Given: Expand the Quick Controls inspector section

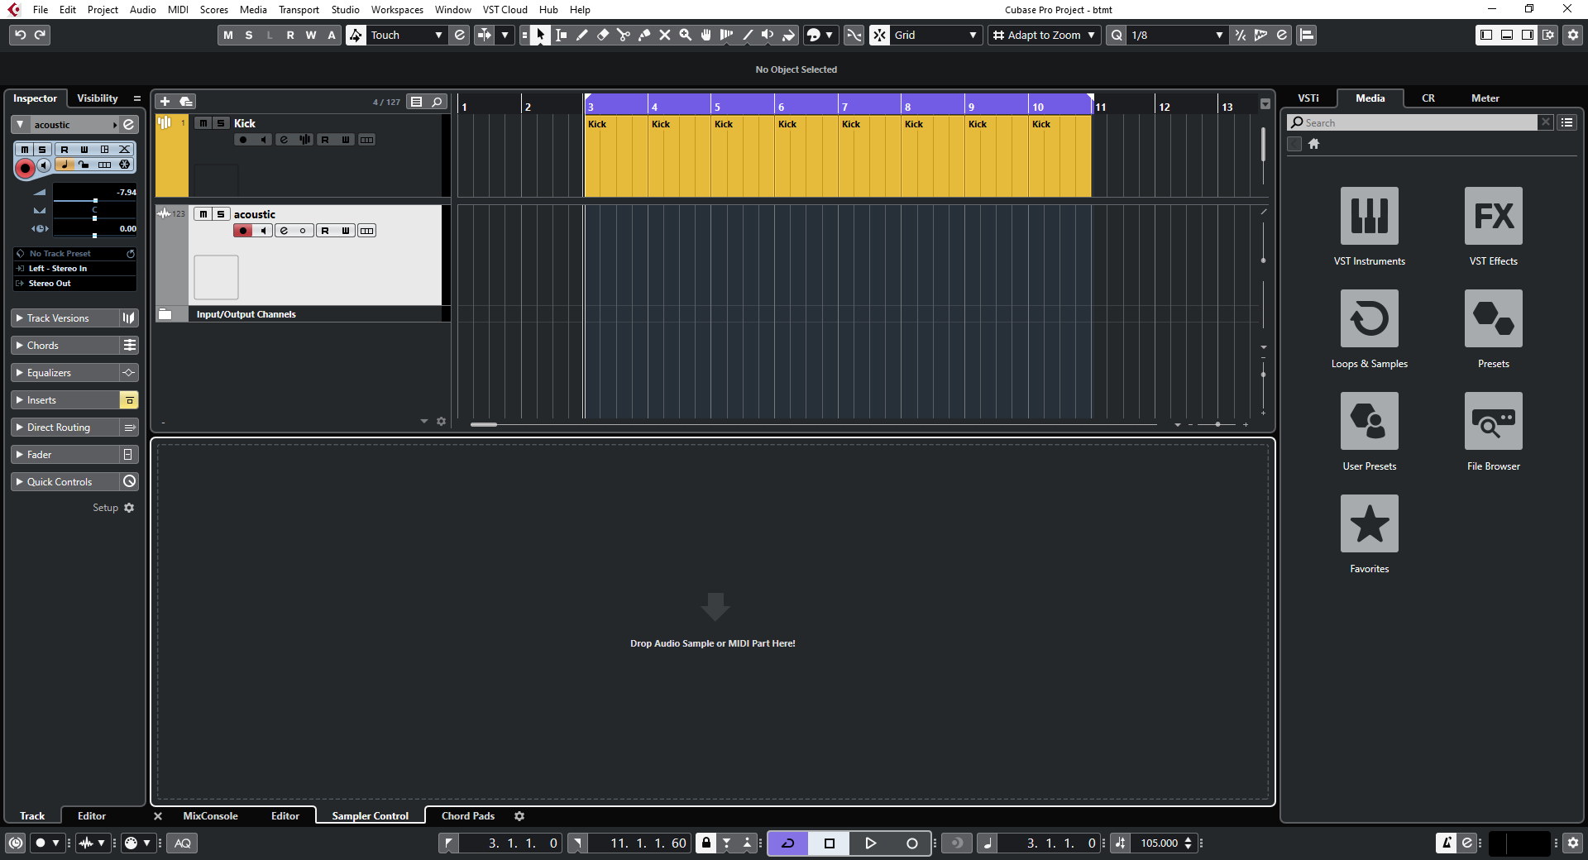Looking at the screenshot, I should pyautogui.click(x=65, y=482).
